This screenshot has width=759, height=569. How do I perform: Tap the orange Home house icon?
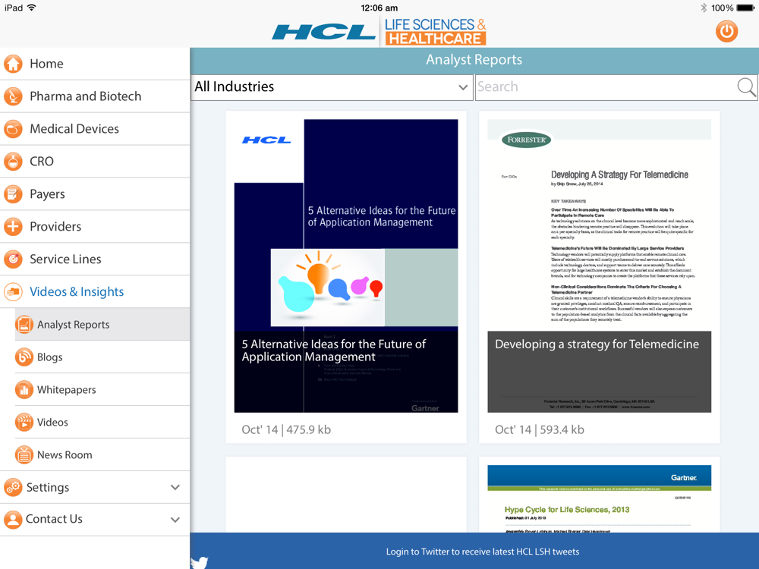pyautogui.click(x=13, y=64)
